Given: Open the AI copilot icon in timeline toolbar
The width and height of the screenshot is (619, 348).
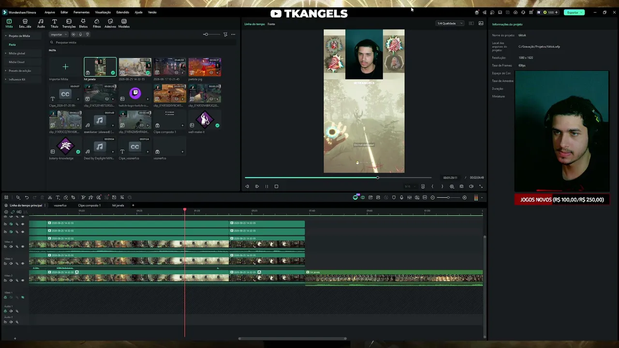Looking at the screenshot, I should pos(355,197).
